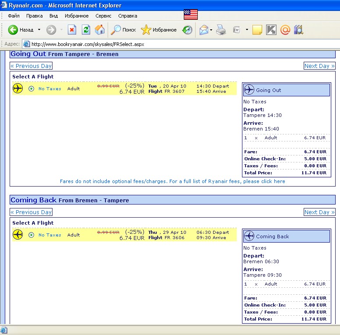Select the Tampere–Bremen flight FR 3607 radio button
This screenshot has width=340, height=335.
point(31,88)
